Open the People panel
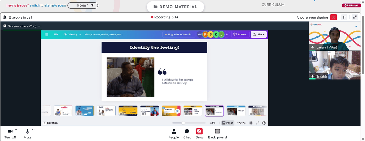This screenshot has width=365, height=141. coord(174,134)
